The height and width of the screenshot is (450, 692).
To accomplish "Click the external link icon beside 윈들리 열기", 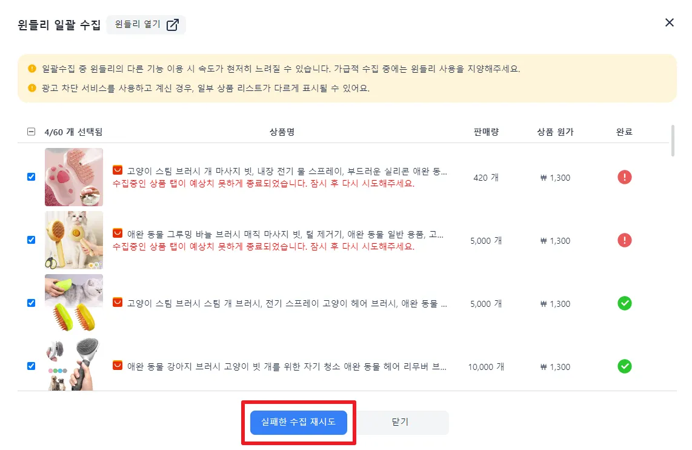I will coord(173,25).
